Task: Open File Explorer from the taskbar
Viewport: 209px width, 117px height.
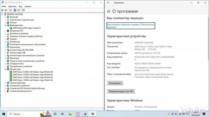Action: point(70,114)
